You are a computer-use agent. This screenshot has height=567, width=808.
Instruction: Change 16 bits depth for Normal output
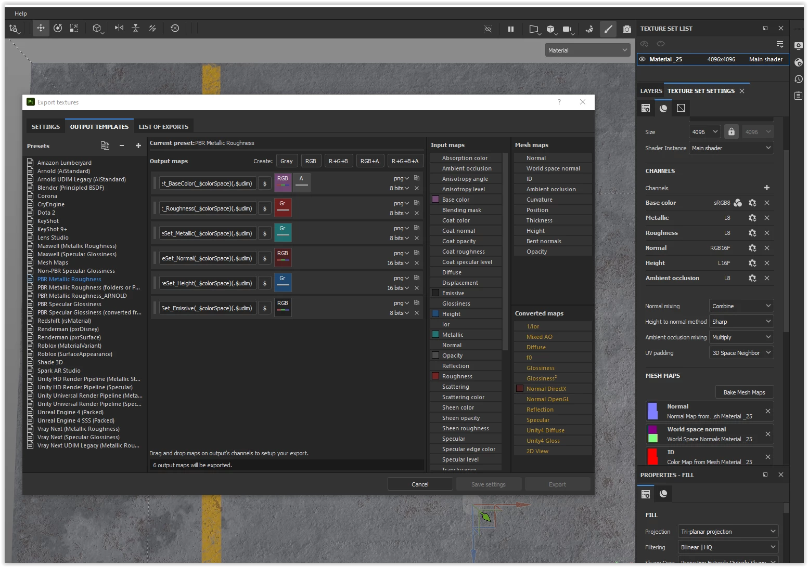pyautogui.click(x=398, y=263)
